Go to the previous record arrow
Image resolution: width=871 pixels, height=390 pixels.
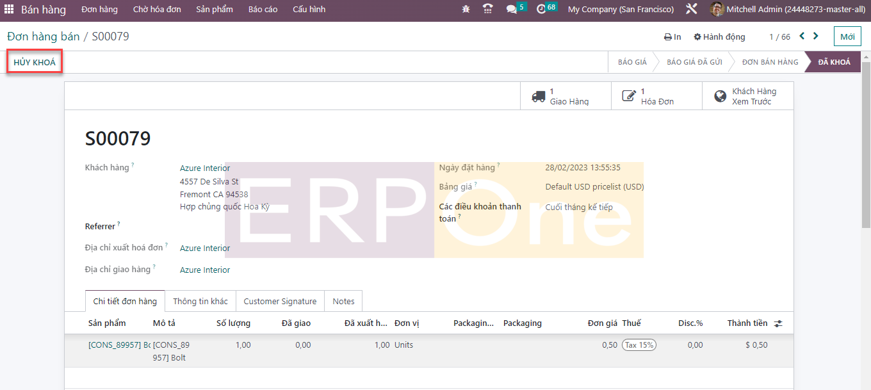(x=802, y=37)
